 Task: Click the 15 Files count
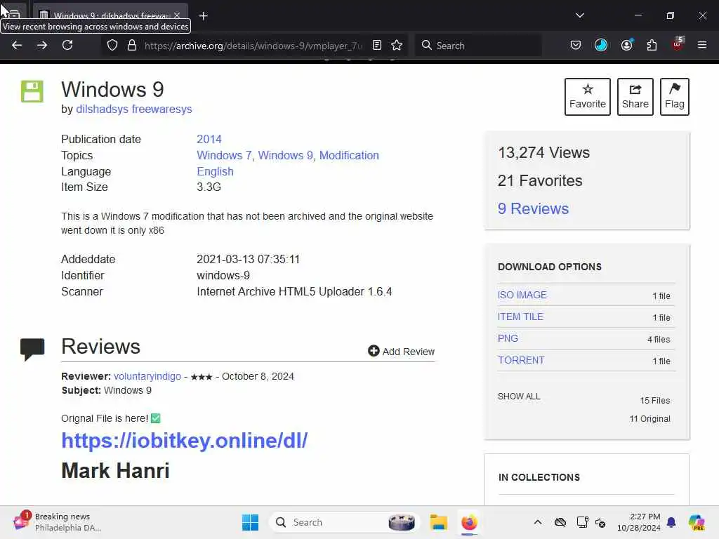(x=655, y=401)
